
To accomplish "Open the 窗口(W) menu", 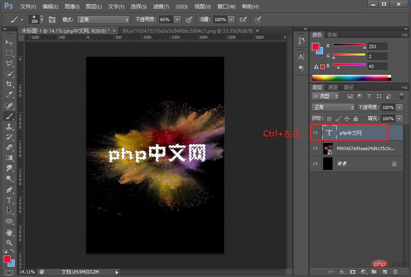I will [x=226, y=6].
